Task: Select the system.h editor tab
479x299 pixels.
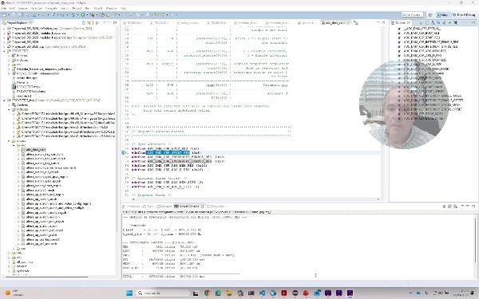Action: [x=307, y=22]
